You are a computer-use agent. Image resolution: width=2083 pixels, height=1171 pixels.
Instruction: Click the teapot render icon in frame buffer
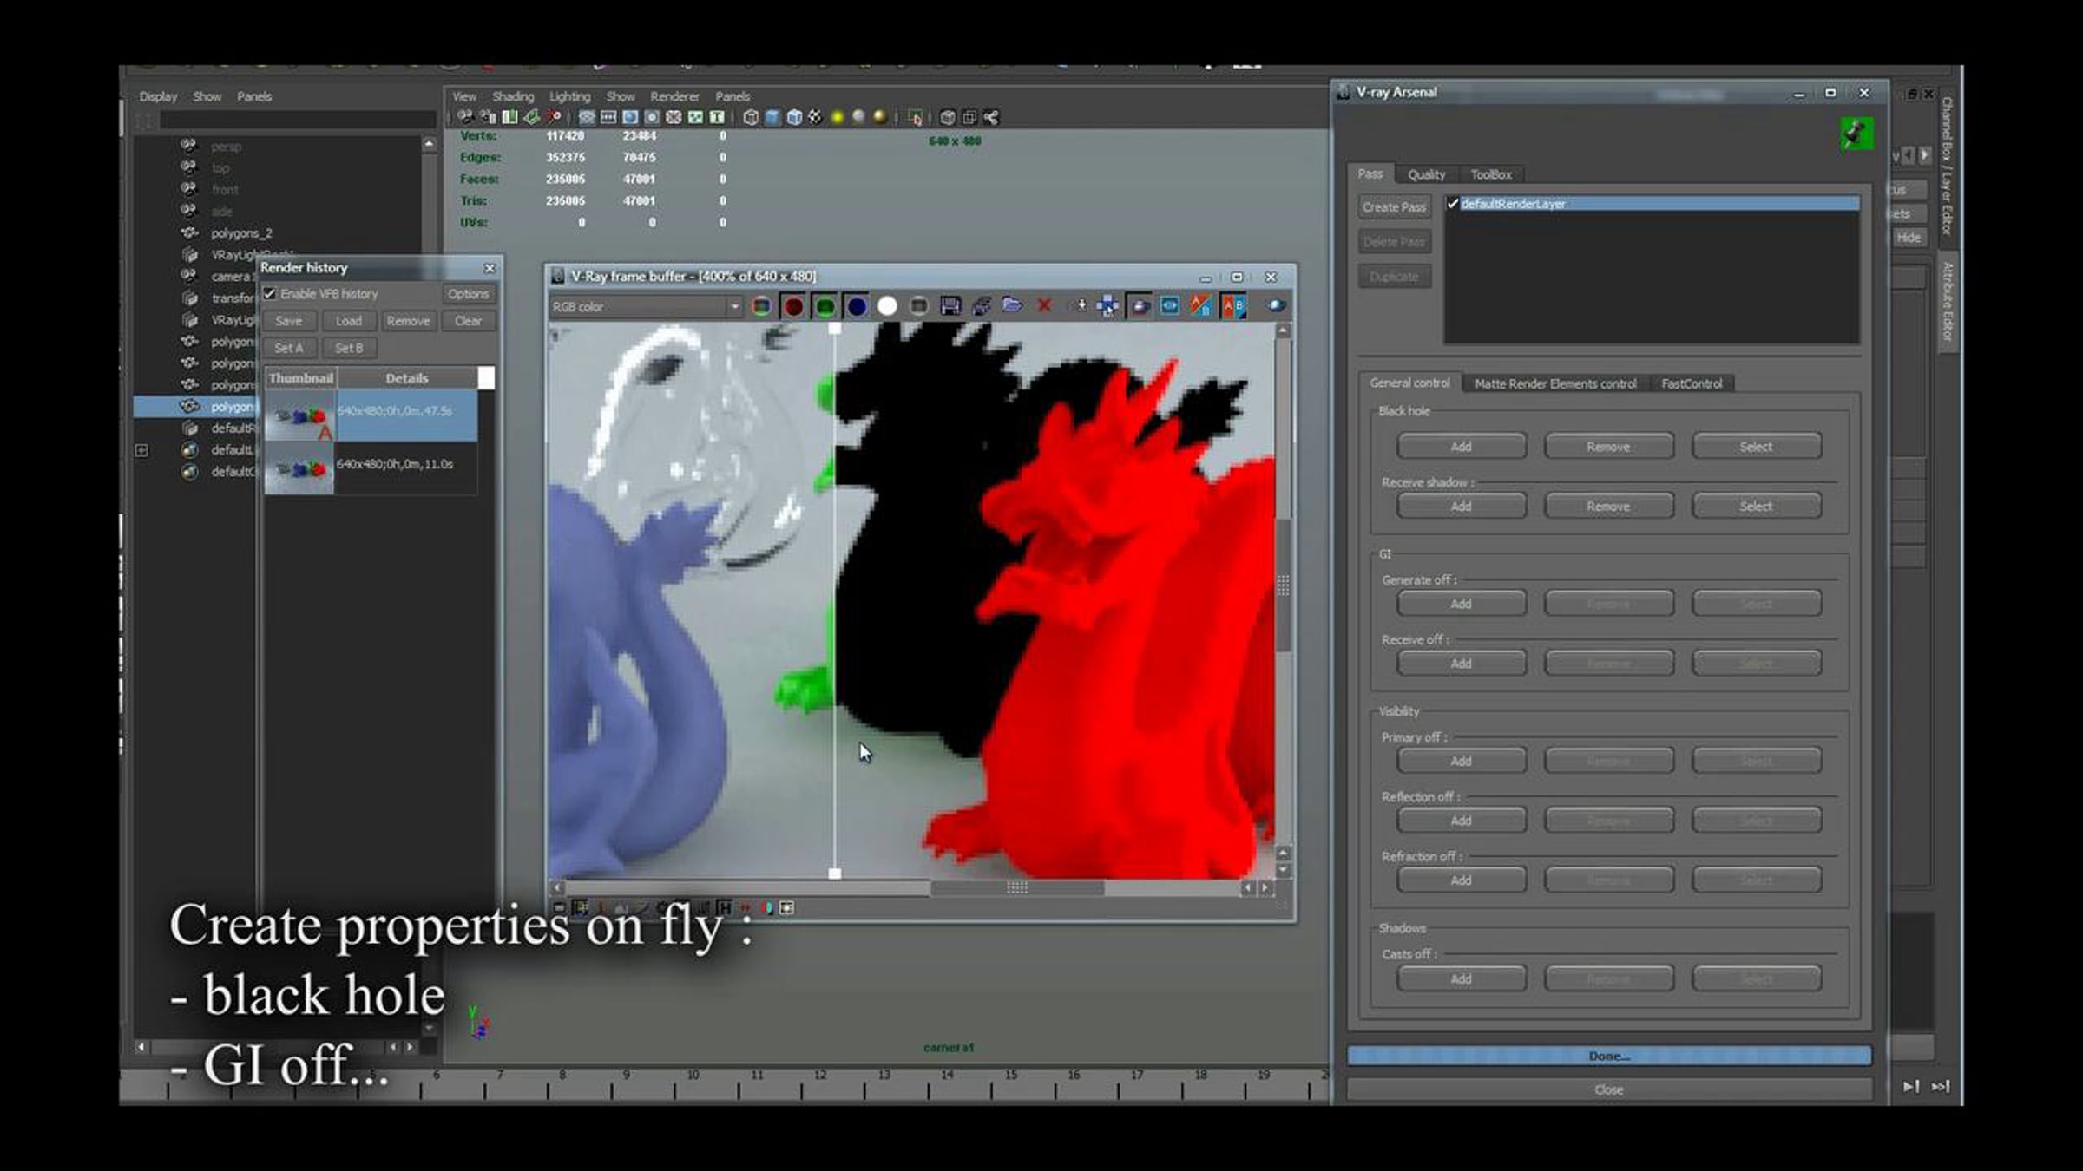click(1277, 305)
